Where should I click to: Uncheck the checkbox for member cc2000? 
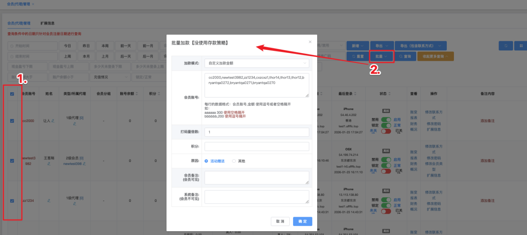tap(12, 121)
